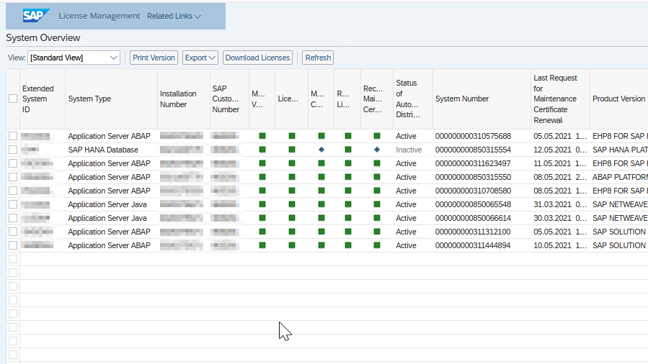The image size is (648, 364).
Task: Select checkbox for system 000000000850315550
Action: pyautogui.click(x=13, y=177)
